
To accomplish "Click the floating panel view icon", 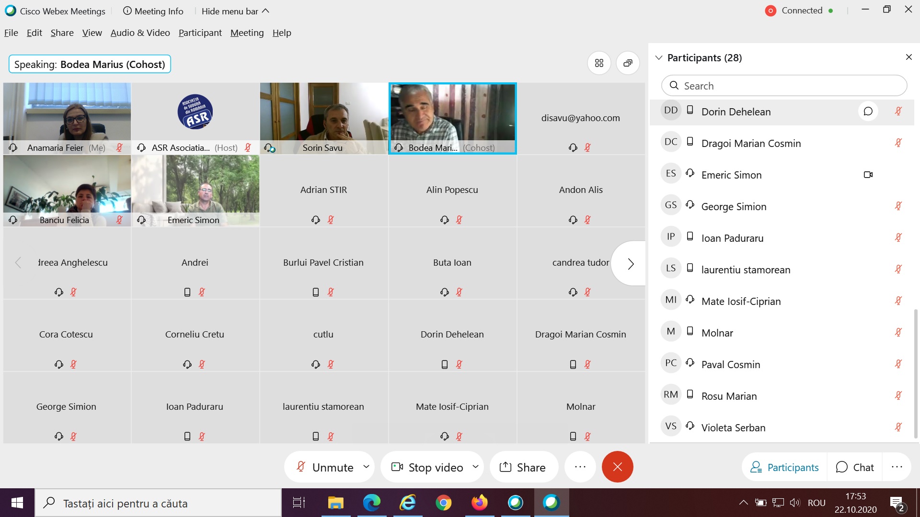I will 628,63.
